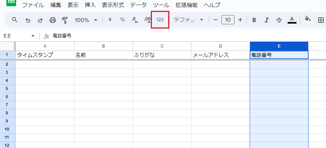The width and height of the screenshot is (326, 148).
Task: Open the text color picker
Action: pyautogui.click(x=292, y=20)
